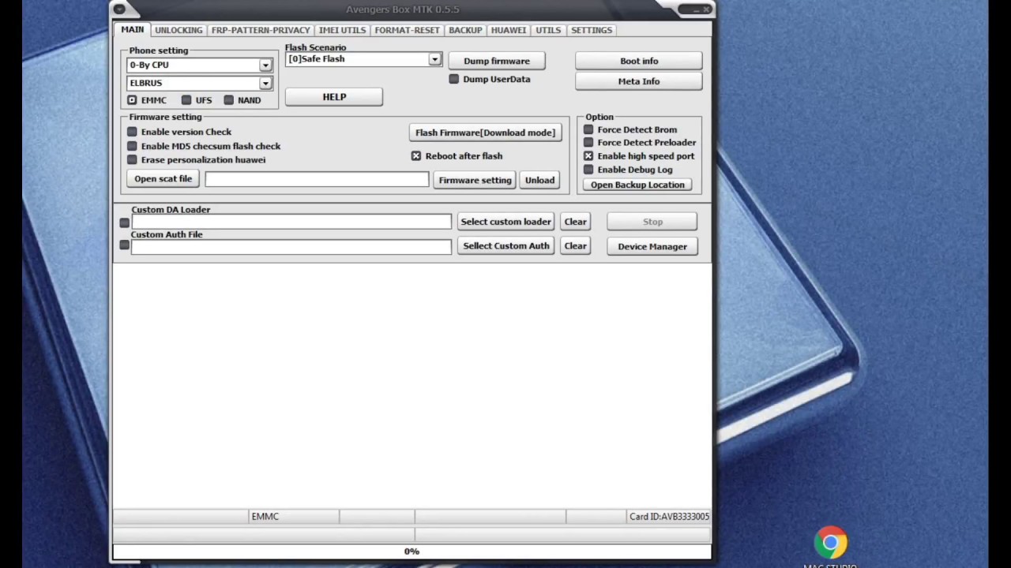Enable the NAND checkbox
Image resolution: width=1011 pixels, height=568 pixels.
pyautogui.click(x=228, y=100)
